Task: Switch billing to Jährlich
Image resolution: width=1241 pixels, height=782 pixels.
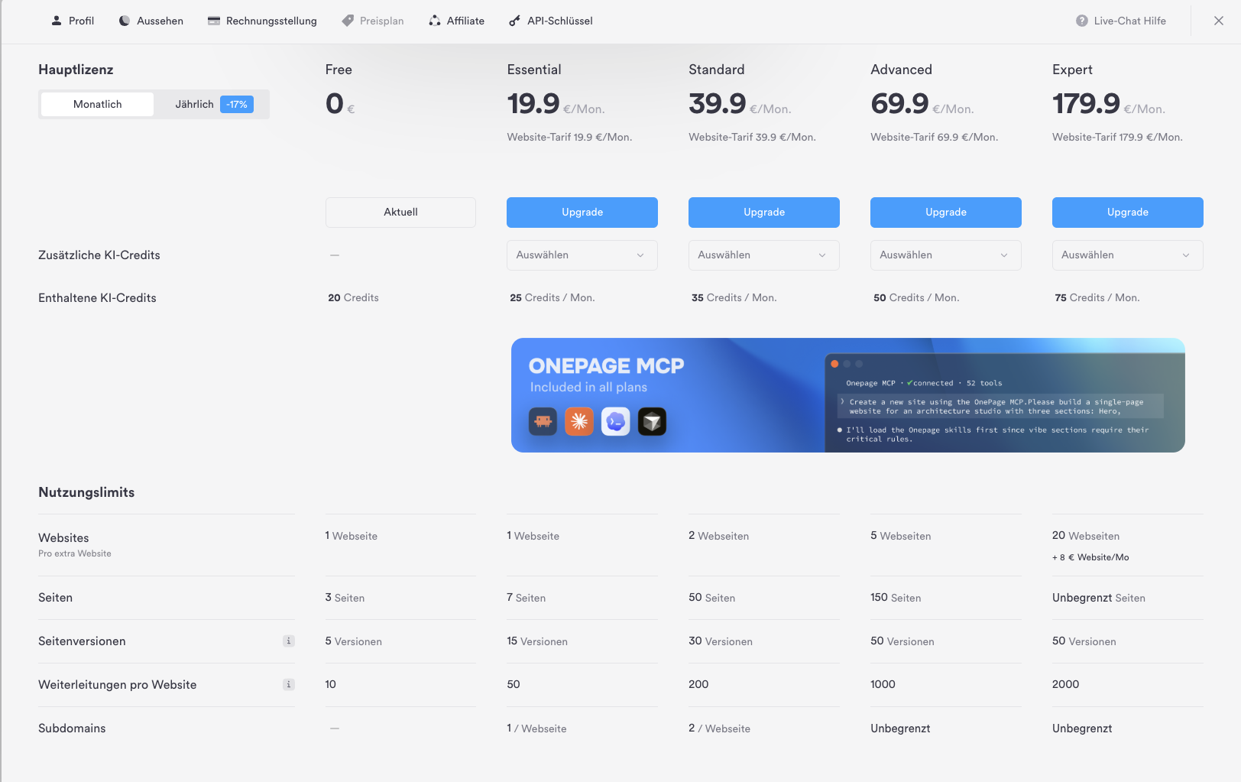Action: coord(213,104)
